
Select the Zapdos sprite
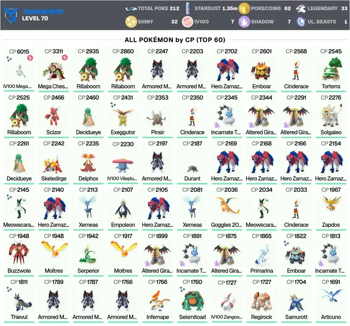(331, 203)
